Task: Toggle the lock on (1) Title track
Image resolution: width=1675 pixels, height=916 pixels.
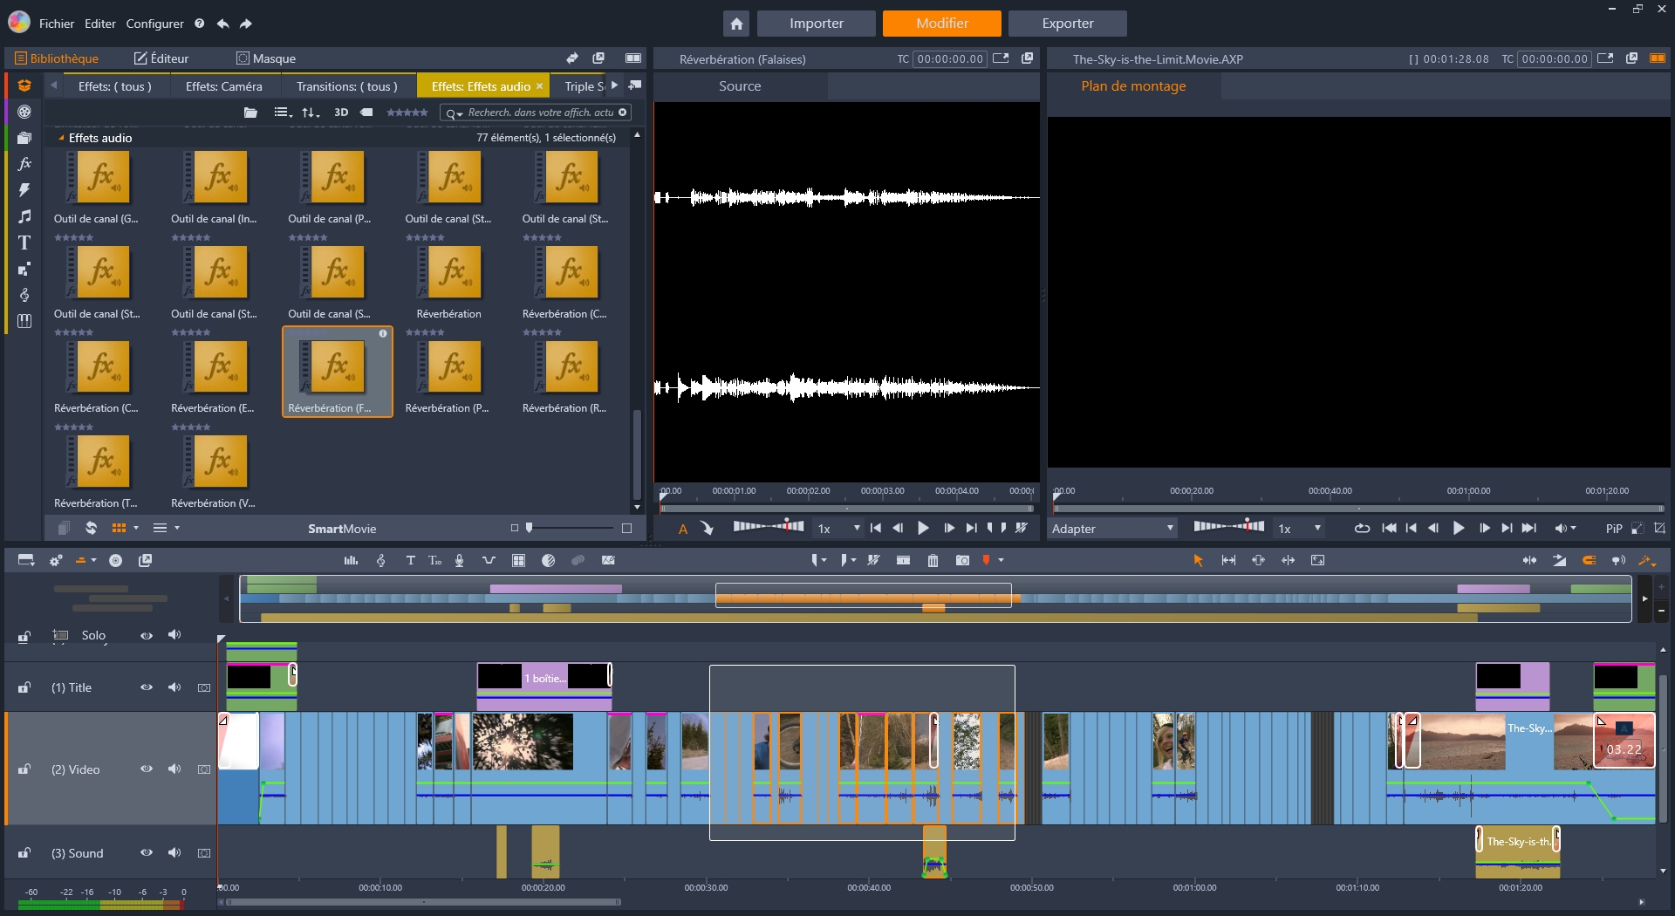Action: (x=24, y=687)
